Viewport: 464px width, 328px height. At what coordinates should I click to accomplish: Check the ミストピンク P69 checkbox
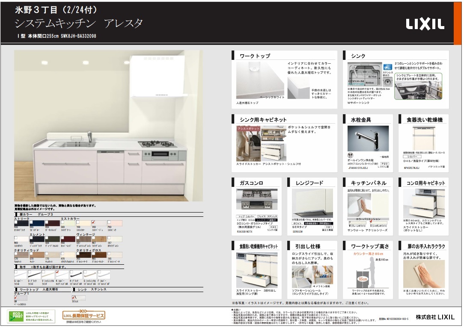(109, 222)
